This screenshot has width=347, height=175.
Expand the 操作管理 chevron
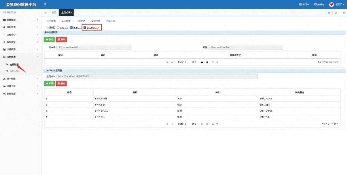pos(38,27)
